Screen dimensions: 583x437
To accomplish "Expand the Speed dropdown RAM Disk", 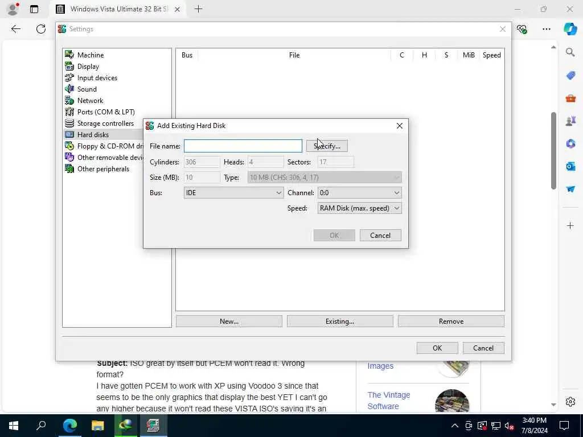I will (x=360, y=208).
